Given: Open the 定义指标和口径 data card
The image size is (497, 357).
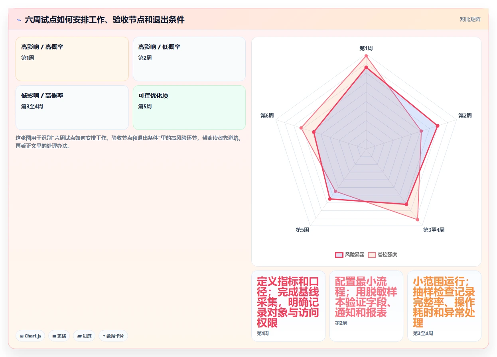Looking at the screenshot, I should click(x=288, y=306).
